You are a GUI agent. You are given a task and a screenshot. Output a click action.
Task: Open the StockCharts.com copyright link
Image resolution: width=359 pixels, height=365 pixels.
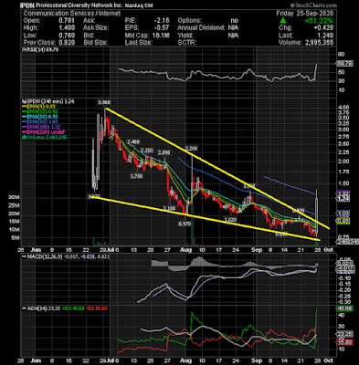click(313, 5)
